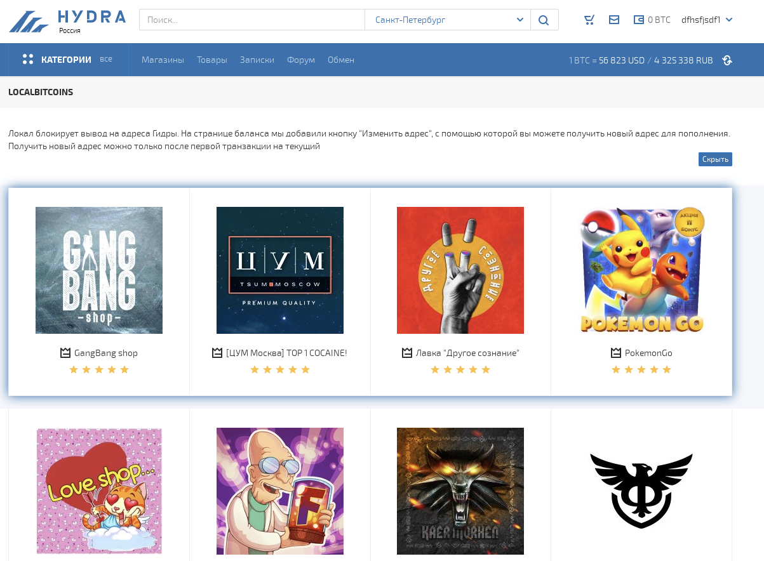Click the Love shop heart image
The height and width of the screenshot is (561, 764).
(99, 491)
